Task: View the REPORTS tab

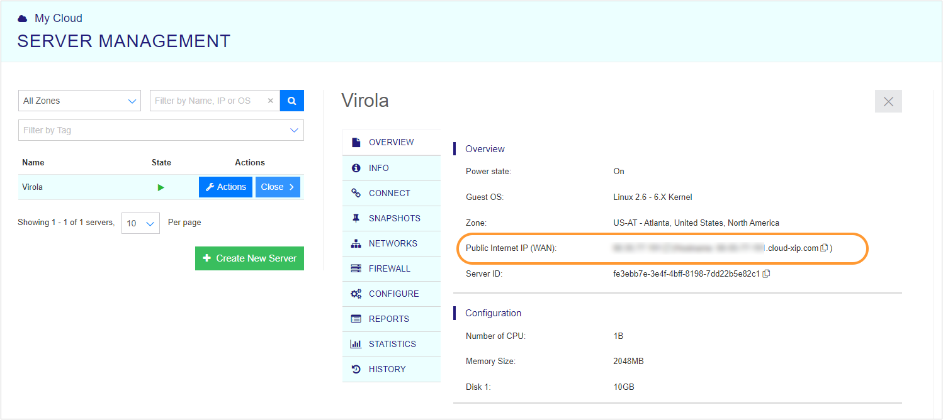Action: click(x=392, y=319)
